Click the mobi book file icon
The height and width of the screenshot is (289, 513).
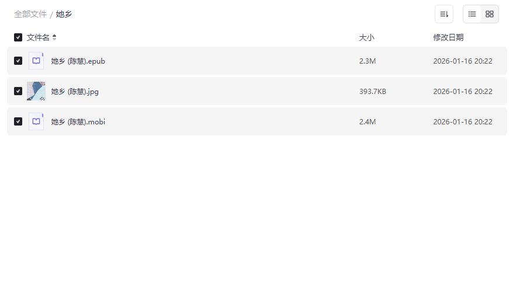click(36, 121)
